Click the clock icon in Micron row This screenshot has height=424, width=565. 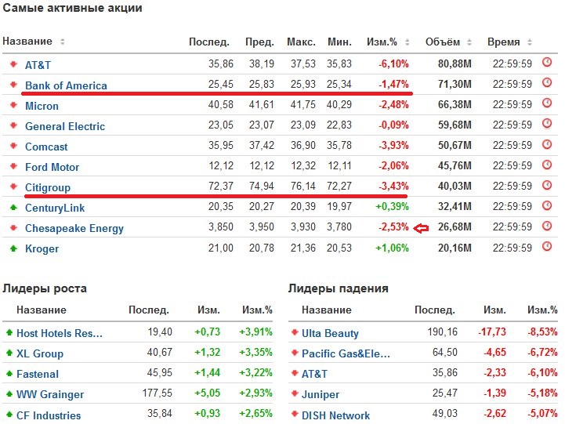coord(547,104)
